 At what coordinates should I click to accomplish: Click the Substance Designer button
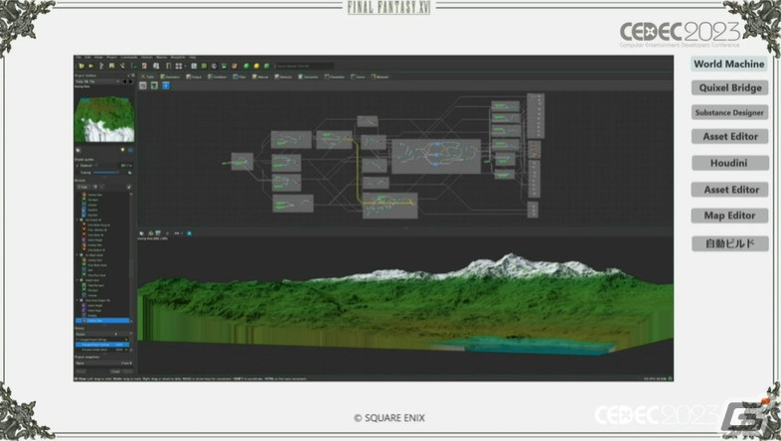click(729, 112)
